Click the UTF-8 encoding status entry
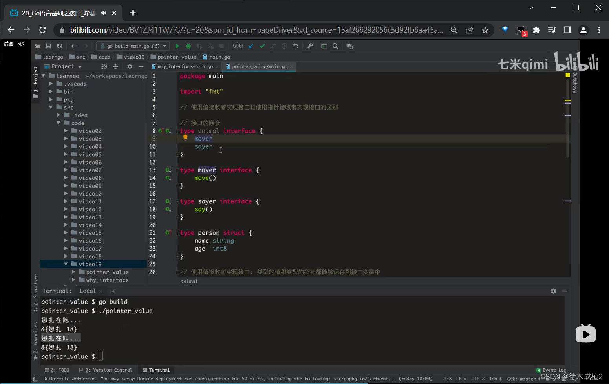 coord(478,379)
